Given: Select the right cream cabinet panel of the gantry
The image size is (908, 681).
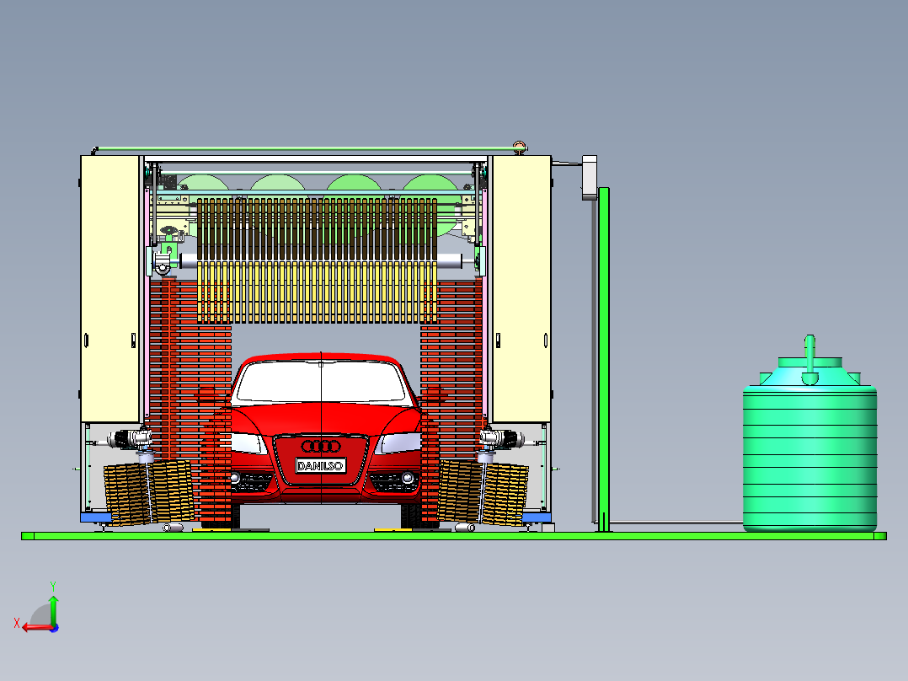Looking at the screenshot, I should click(521, 288).
